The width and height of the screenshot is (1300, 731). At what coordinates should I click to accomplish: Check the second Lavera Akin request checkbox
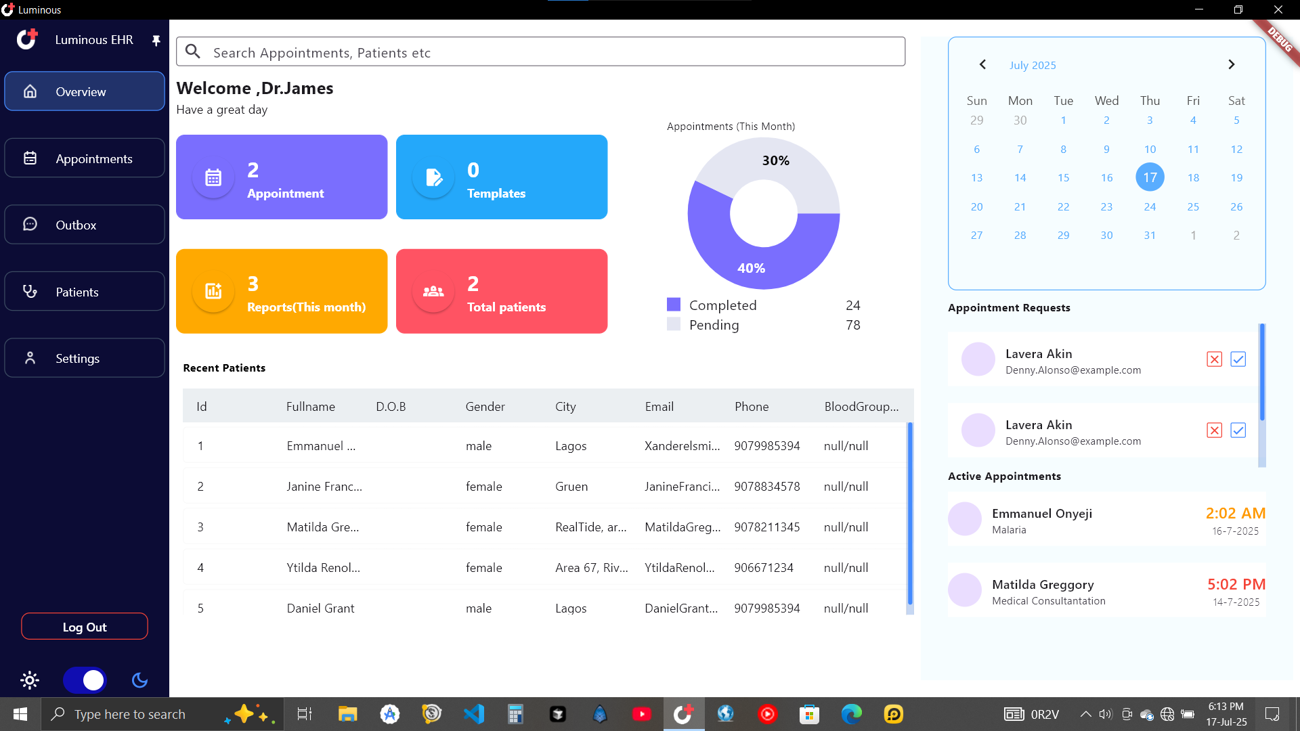click(x=1238, y=430)
